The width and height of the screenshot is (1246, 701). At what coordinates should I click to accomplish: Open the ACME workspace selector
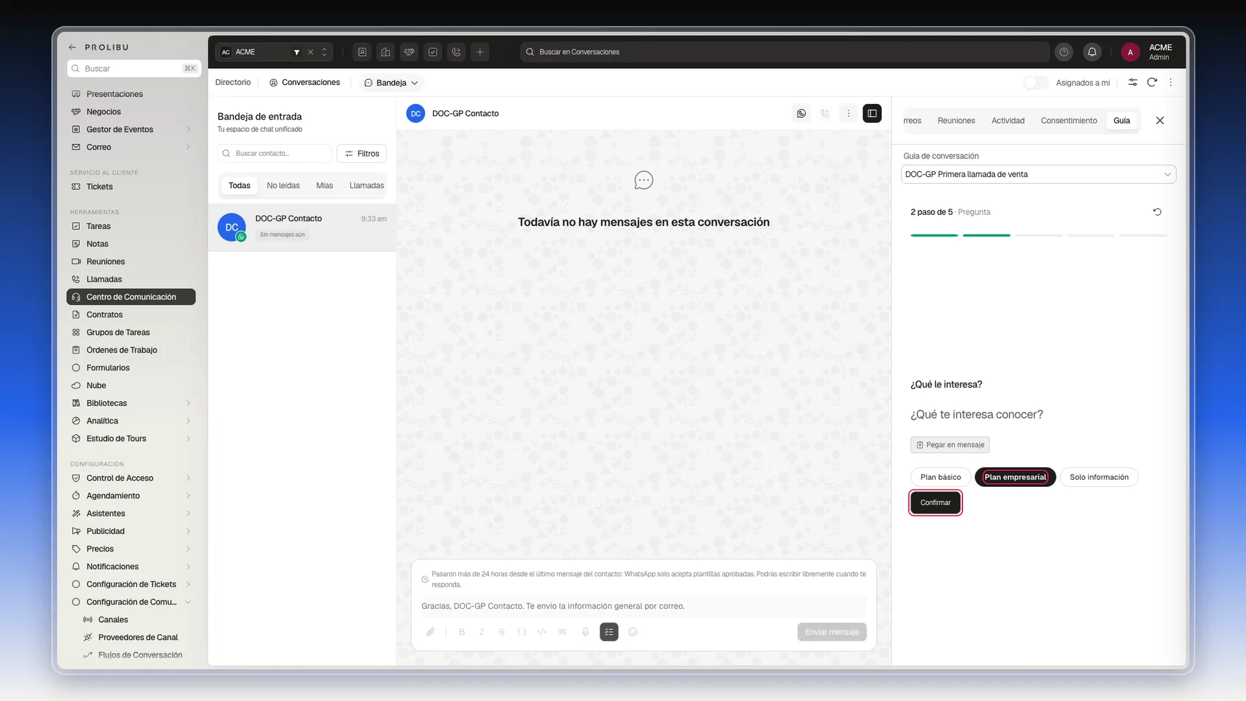point(274,52)
